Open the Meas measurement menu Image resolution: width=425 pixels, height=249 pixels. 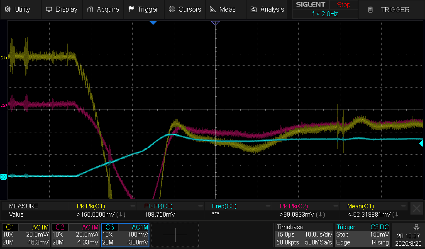222,9
